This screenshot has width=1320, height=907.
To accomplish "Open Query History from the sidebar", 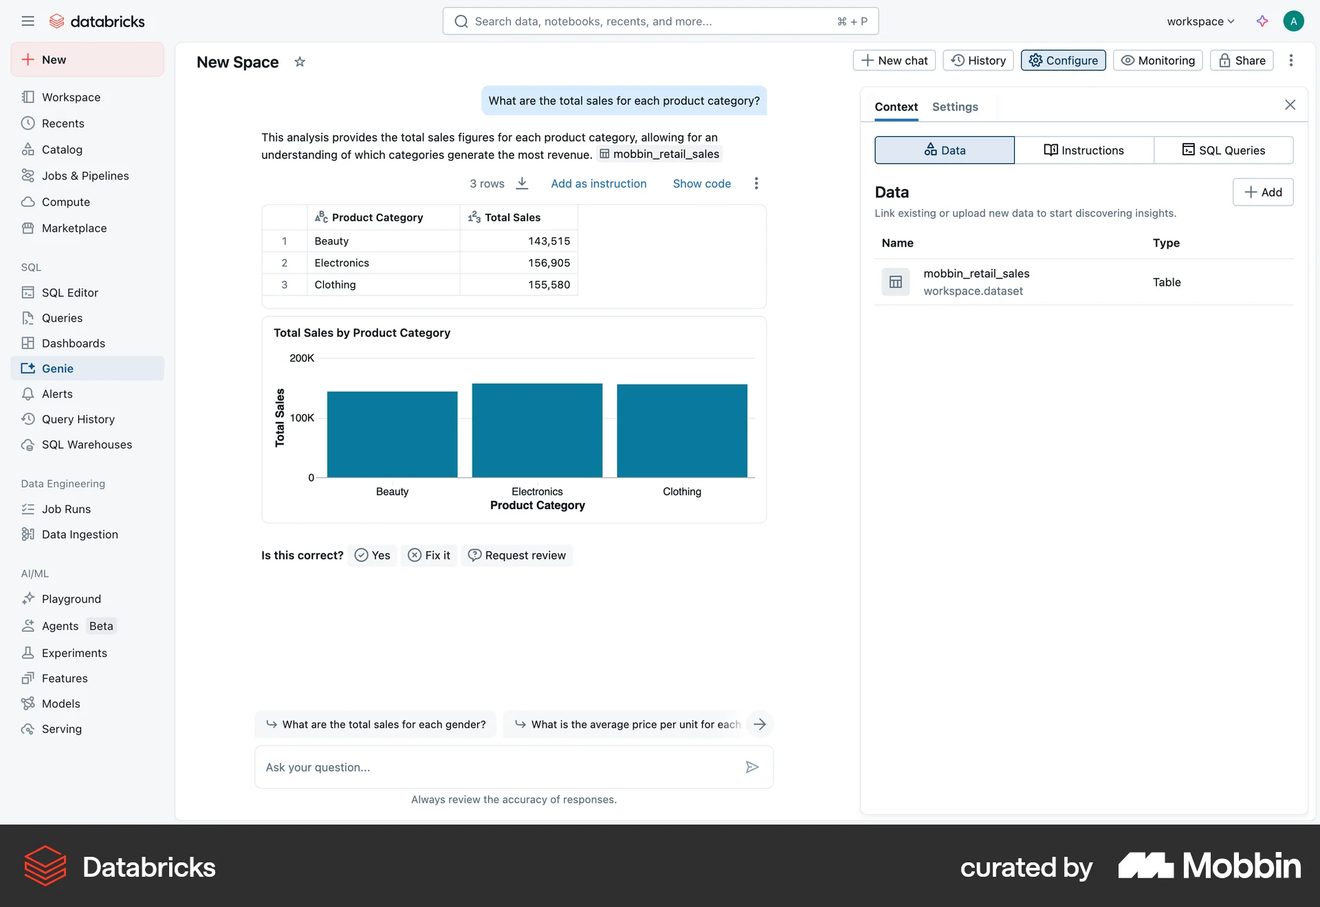I will pos(27,419).
